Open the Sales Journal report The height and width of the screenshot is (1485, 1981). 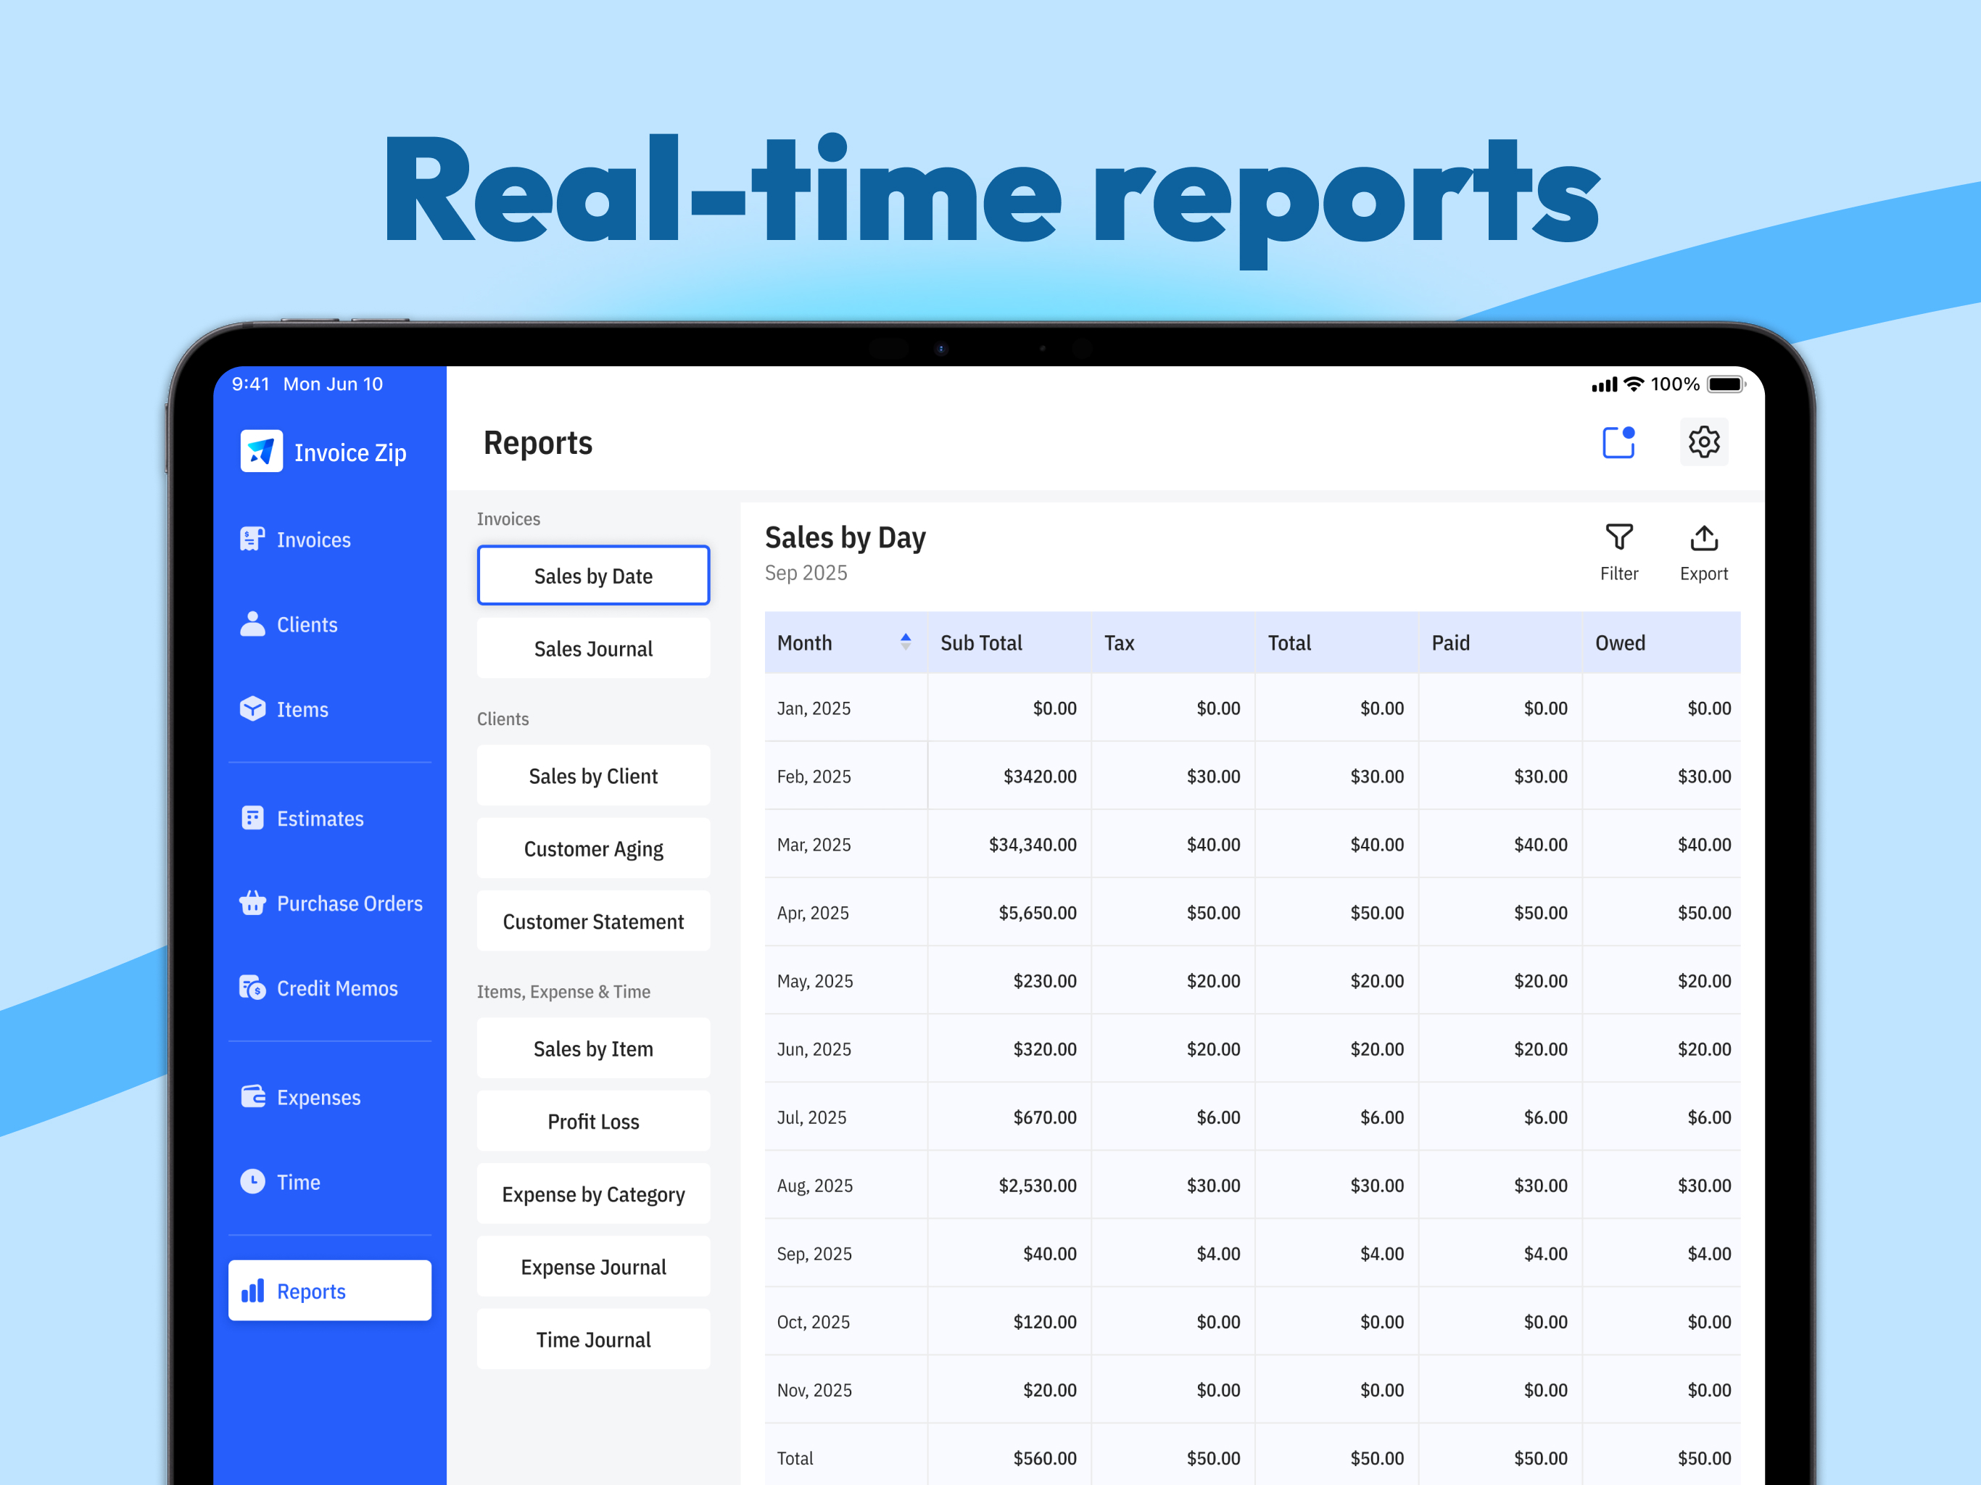coord(593,648)
